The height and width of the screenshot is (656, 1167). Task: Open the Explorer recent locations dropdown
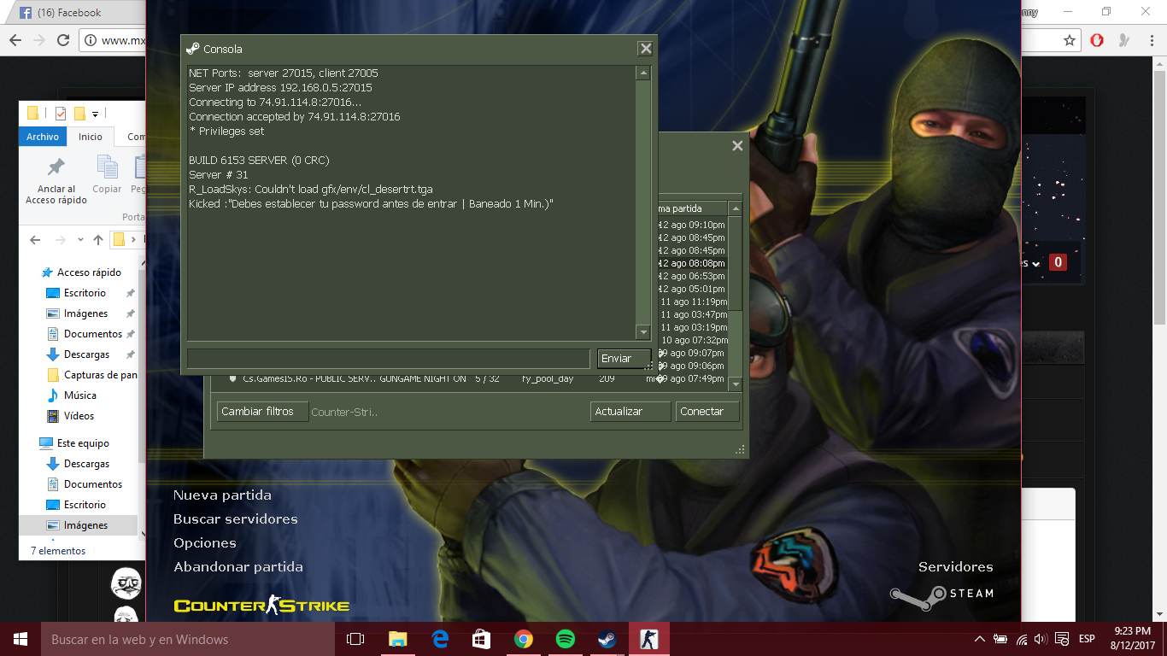80,240
